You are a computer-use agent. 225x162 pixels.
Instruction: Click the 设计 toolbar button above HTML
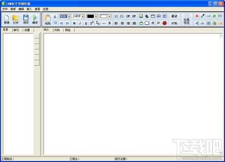[x=174, y=16]
